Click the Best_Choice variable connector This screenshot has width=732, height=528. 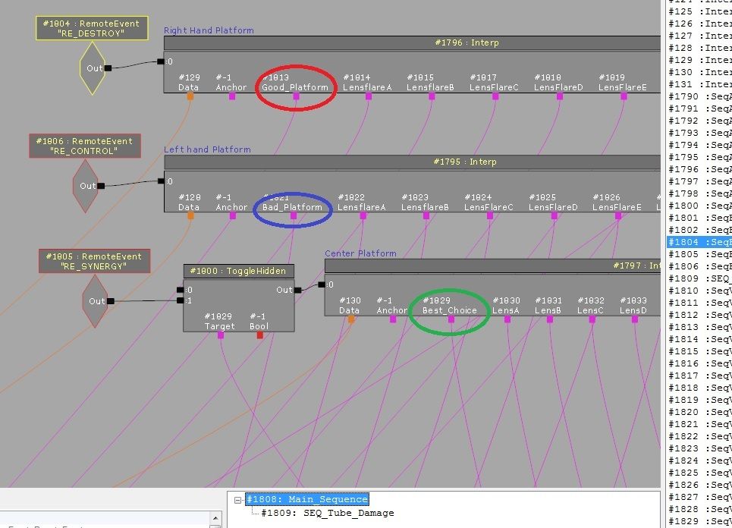click(x=451, y=319)
